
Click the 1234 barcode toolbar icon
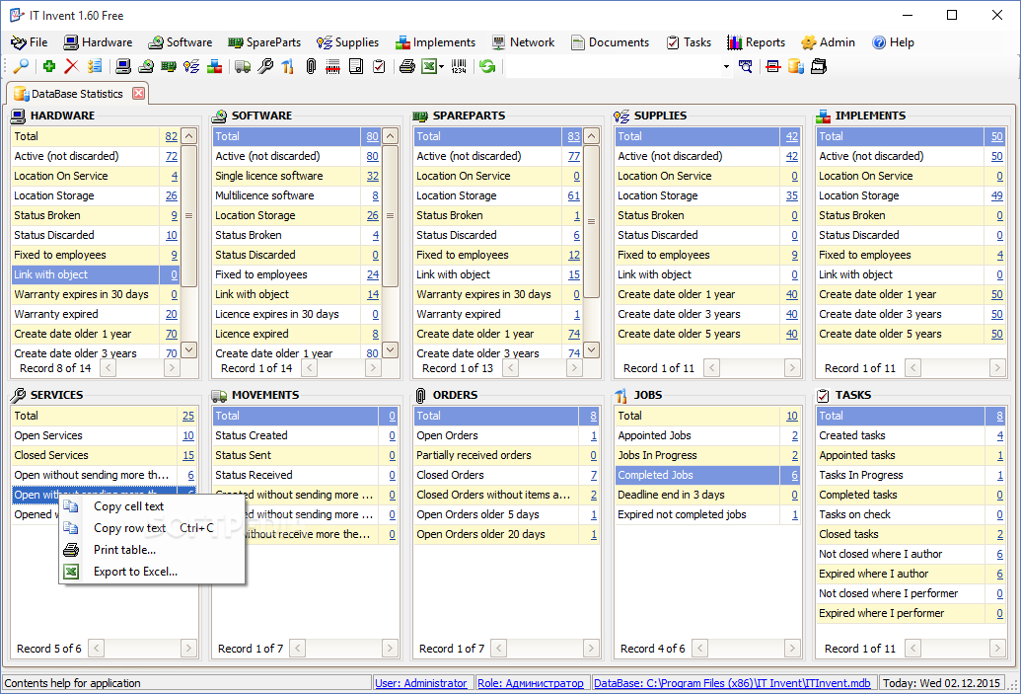459,66
